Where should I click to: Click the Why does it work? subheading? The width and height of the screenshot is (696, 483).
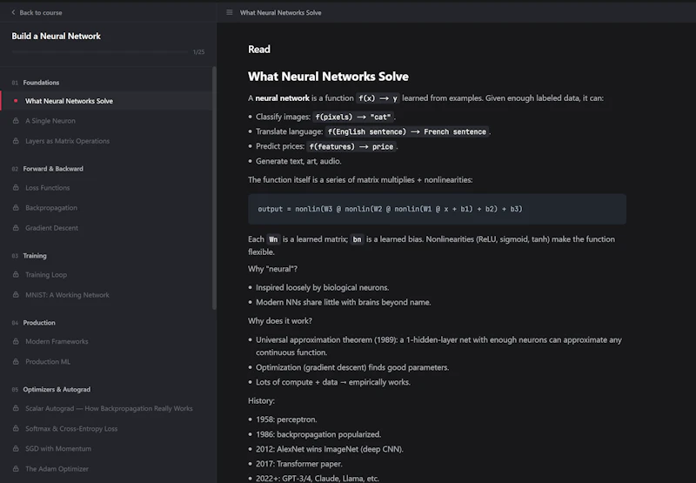click(280, 321)
